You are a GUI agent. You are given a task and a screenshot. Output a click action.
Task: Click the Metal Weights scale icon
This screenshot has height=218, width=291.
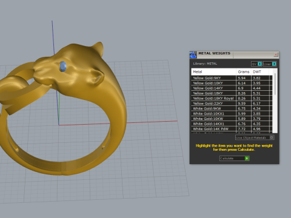point(193,54)
